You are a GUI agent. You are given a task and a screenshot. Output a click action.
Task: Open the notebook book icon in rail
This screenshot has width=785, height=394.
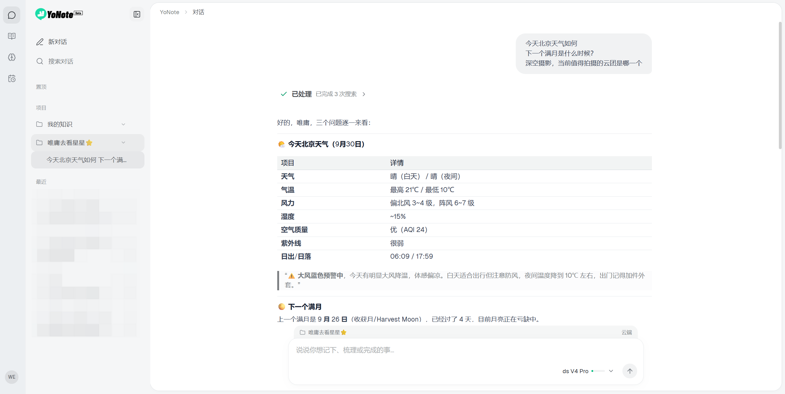click(12, 36)
